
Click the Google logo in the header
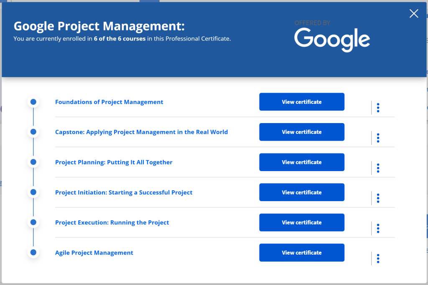[332, 40]
